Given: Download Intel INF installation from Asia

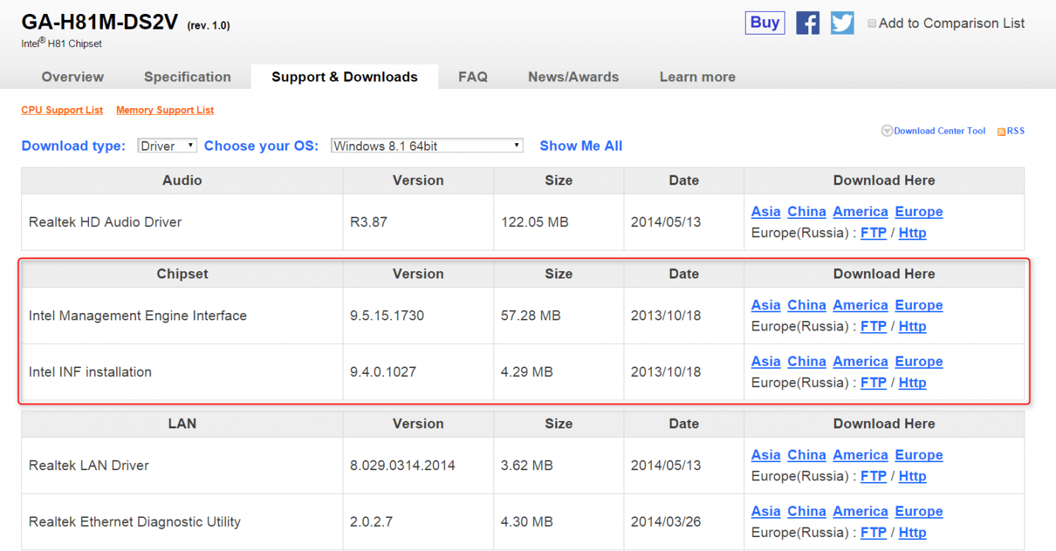Looking at the screenshot, I should click(x=766, y=361).
